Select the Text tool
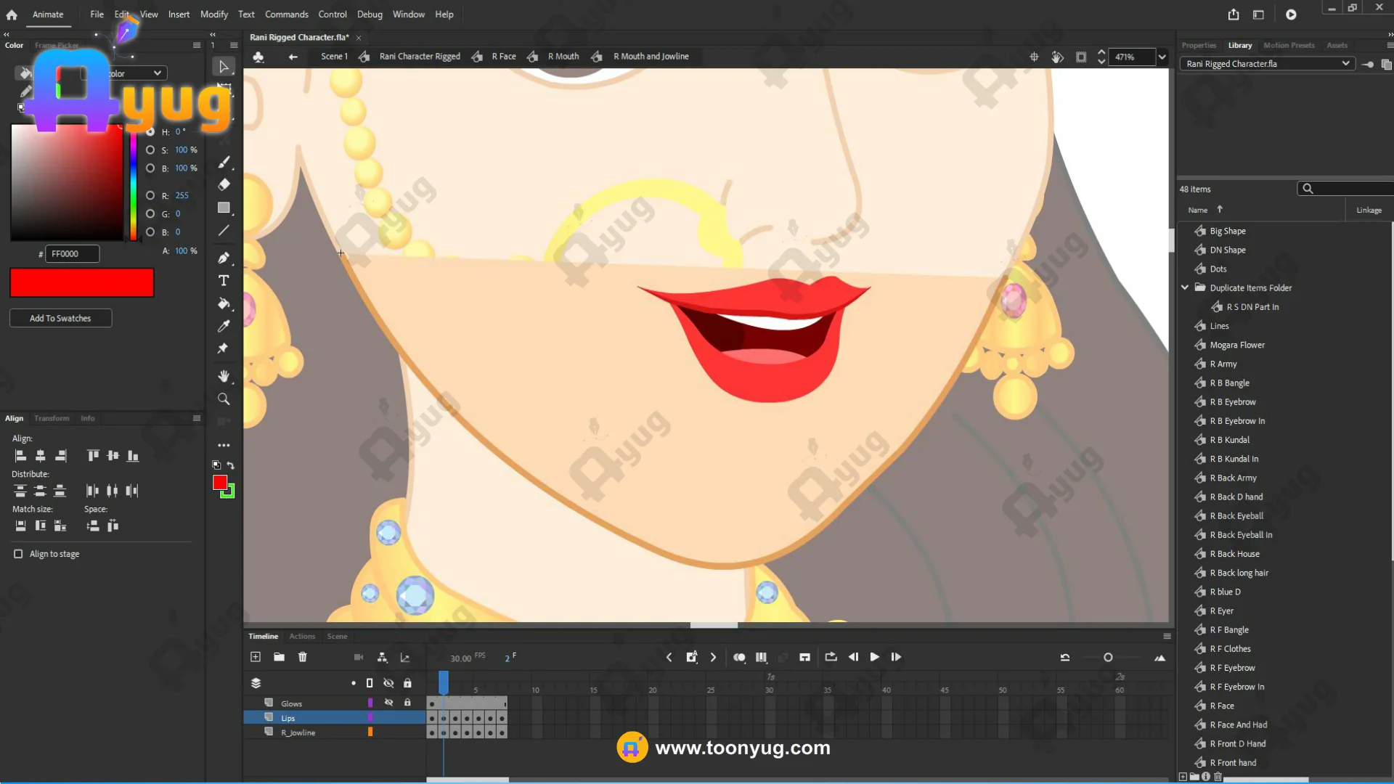The width and height of the screenshot is (1394, 784). [224, 281]
